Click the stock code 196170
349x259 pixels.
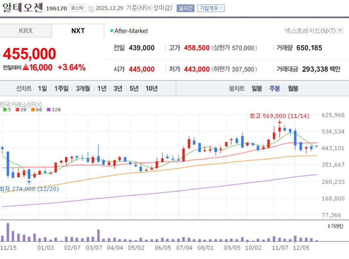pyautogui.click(x=56, y=8)
